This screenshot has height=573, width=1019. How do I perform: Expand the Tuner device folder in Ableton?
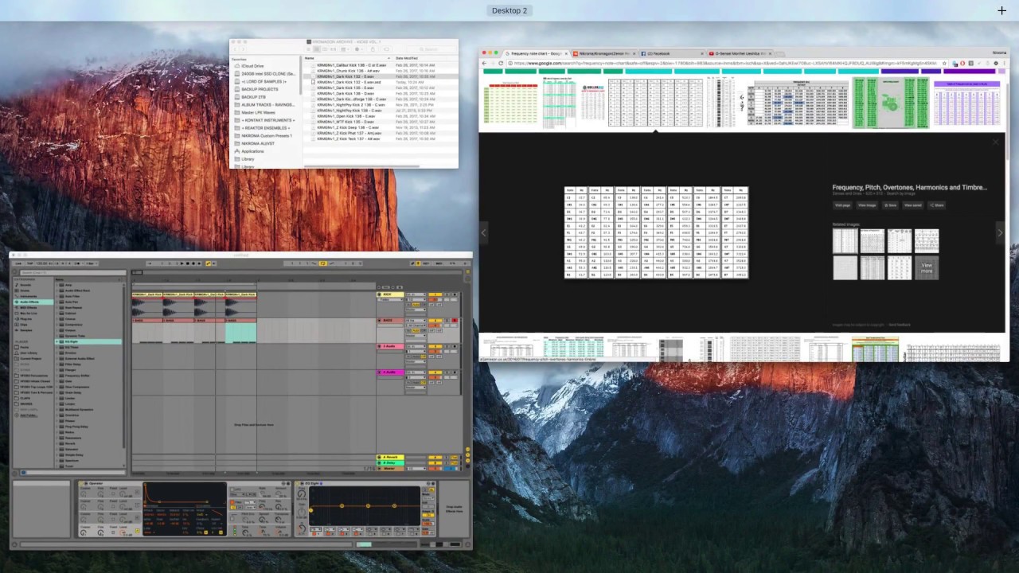(57, 466)
